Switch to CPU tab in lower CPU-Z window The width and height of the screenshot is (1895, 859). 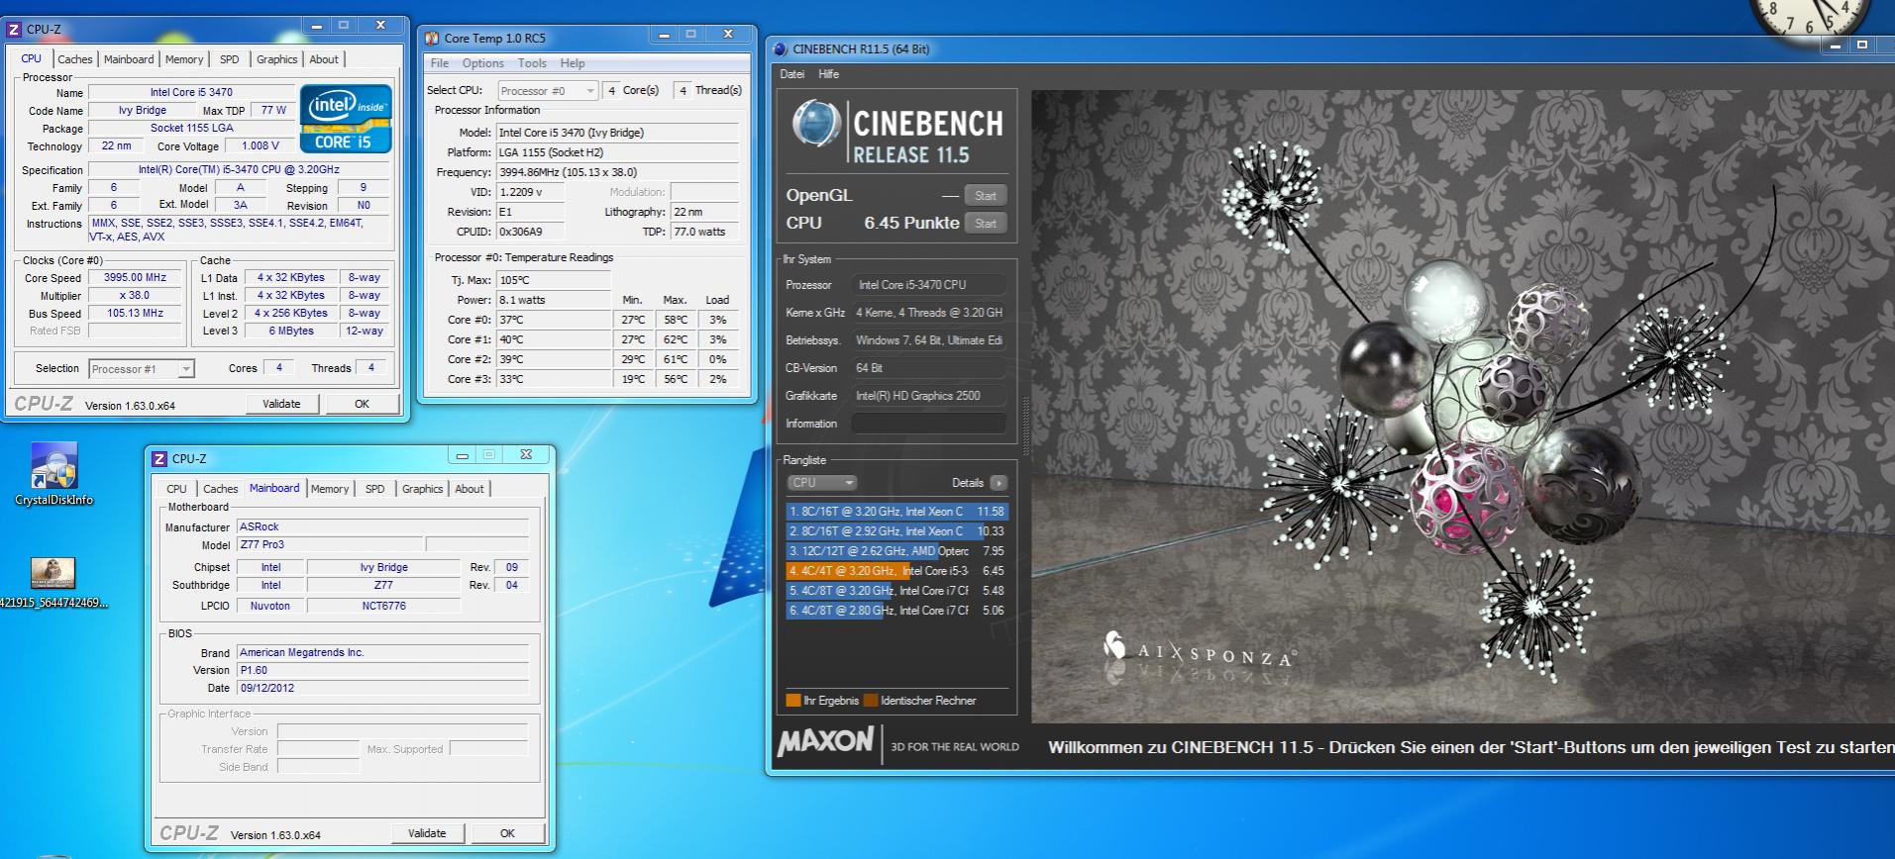[176, 489]
